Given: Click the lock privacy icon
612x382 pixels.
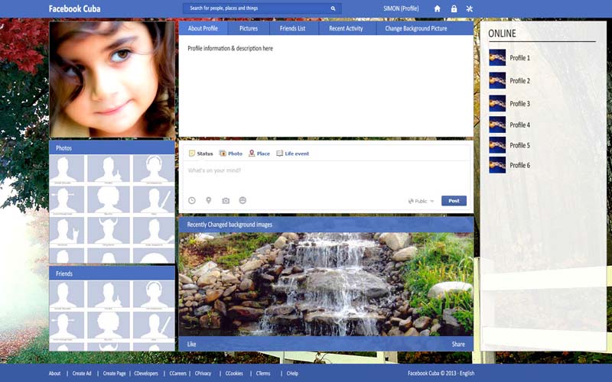Looking at the screenshot, I should click(x=454, y=8).
